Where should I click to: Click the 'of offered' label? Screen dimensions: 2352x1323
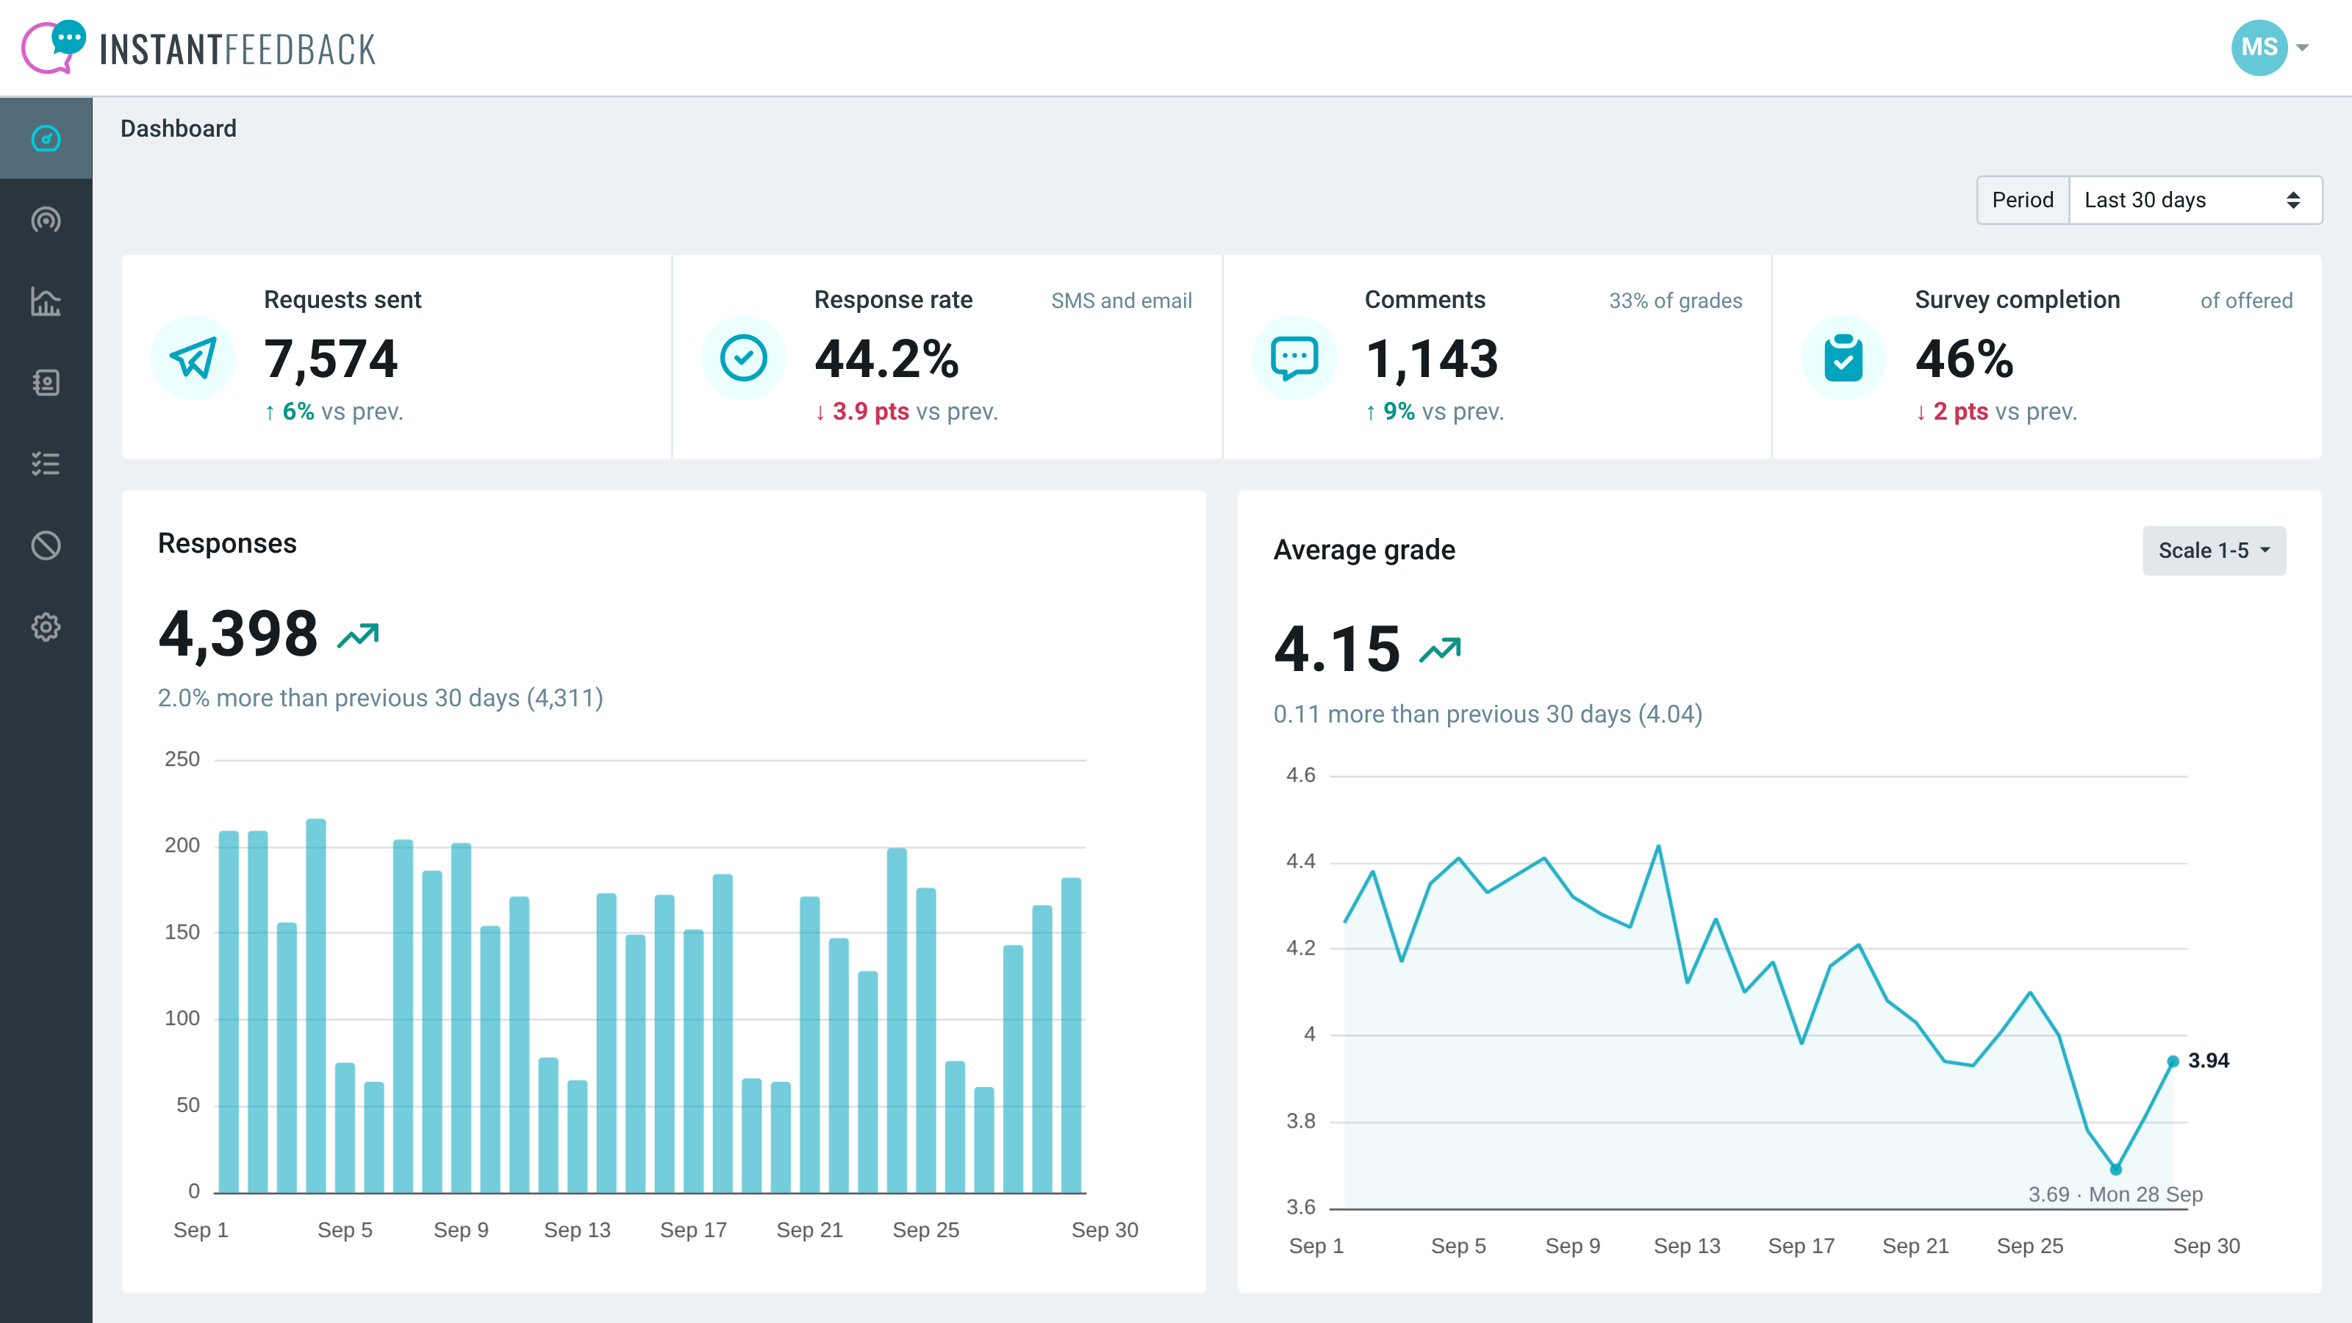click(2246, 301)
